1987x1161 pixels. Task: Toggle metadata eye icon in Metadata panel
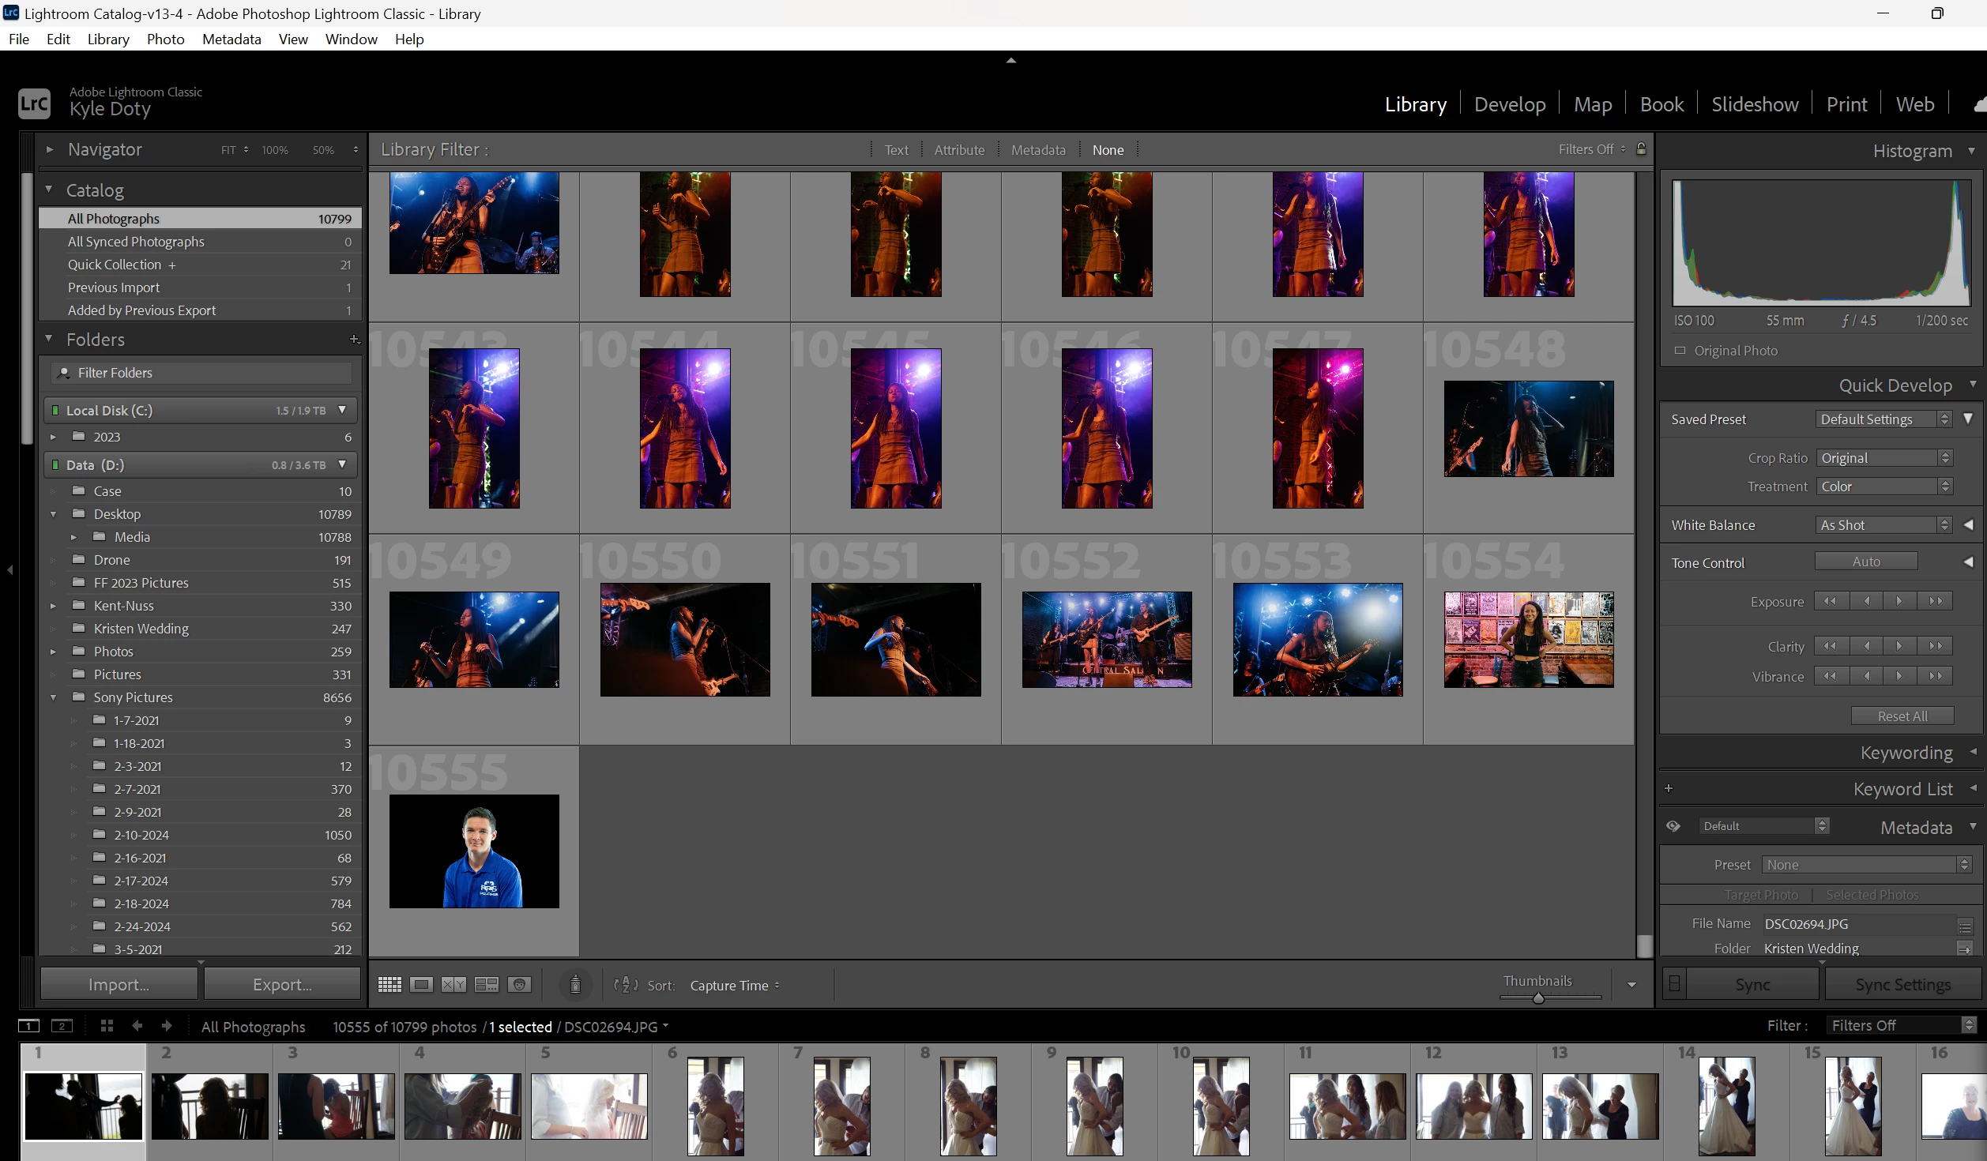pos(1673,826)
